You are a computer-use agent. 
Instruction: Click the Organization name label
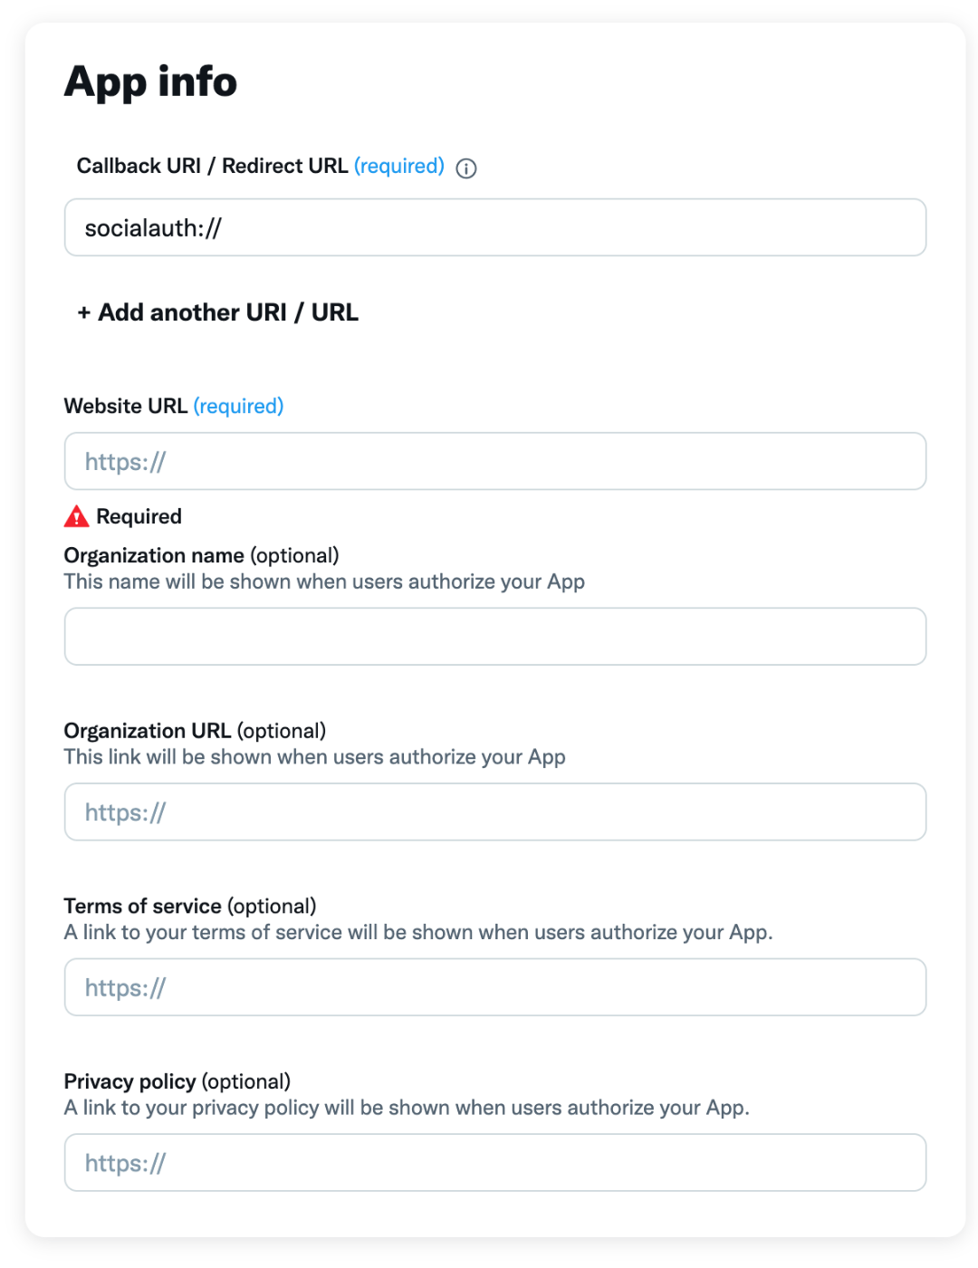point(154,555)
